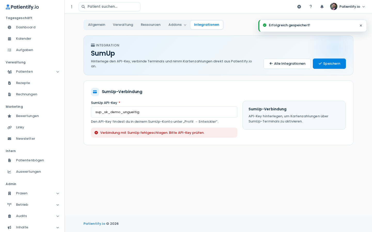Focus the Patient suchen search field
The width and height of the screenshot is (372, 232).
pos(110,7)
